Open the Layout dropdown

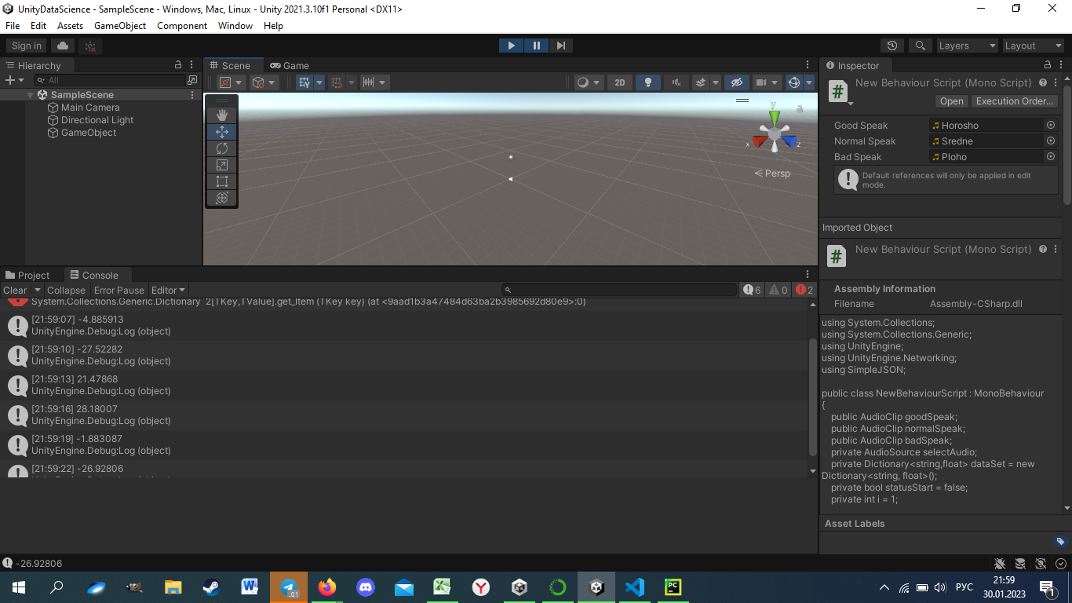(1033, 45)
